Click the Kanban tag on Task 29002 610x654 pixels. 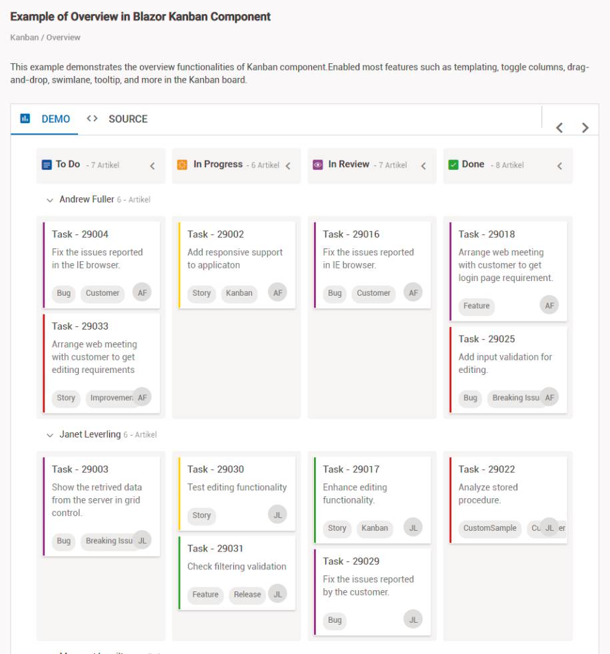point(239,293)
